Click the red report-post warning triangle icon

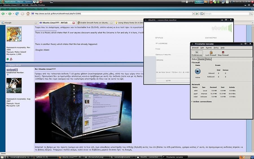tap(11, 59)
